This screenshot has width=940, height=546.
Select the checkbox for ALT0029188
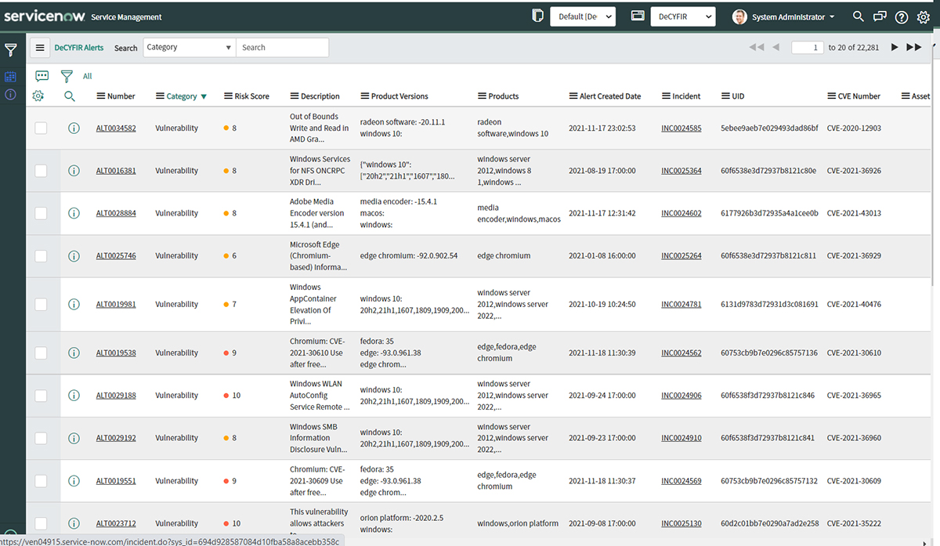pyautogui.click(x=41, y=396)
